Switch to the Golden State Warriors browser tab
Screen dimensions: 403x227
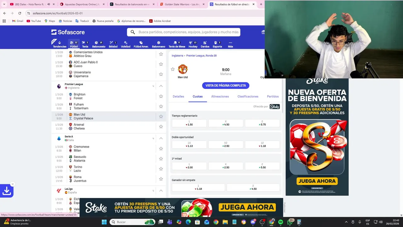tap(182, 4)
